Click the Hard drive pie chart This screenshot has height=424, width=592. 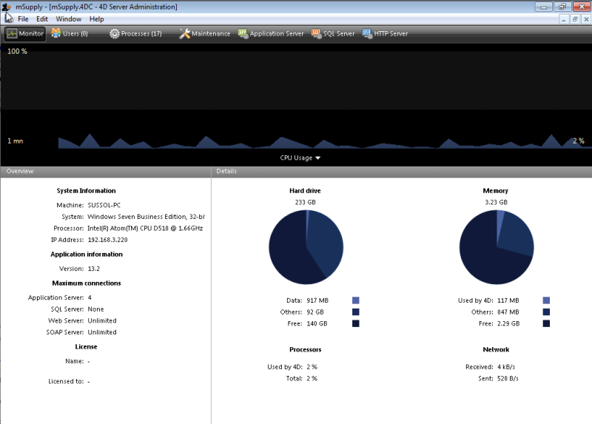click(x=306, y=246)
